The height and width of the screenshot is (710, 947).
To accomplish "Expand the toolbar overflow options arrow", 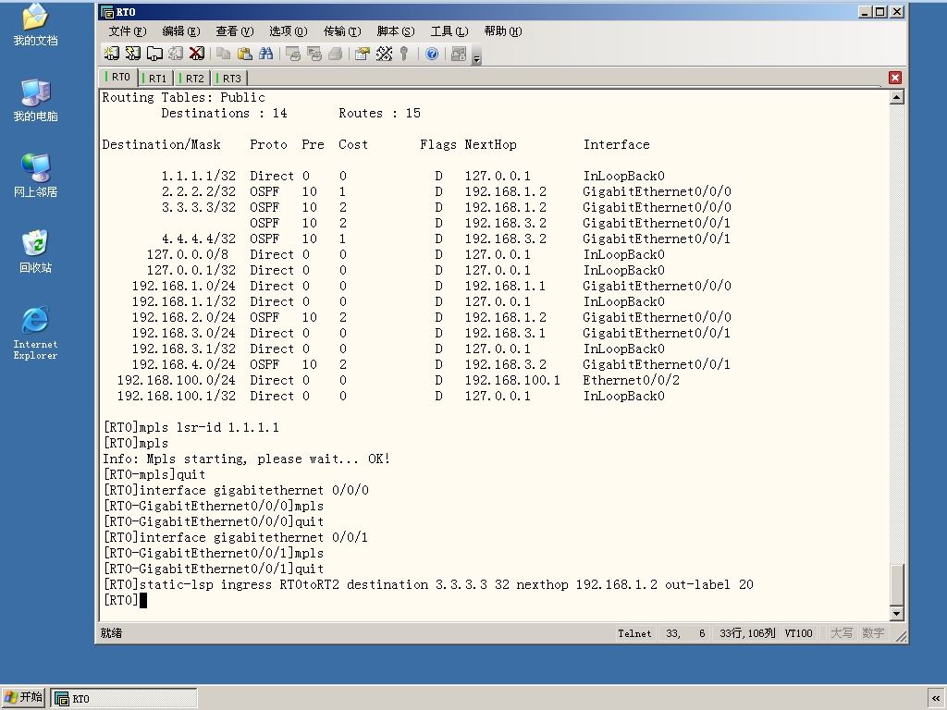I will click(x=476, y=58).
